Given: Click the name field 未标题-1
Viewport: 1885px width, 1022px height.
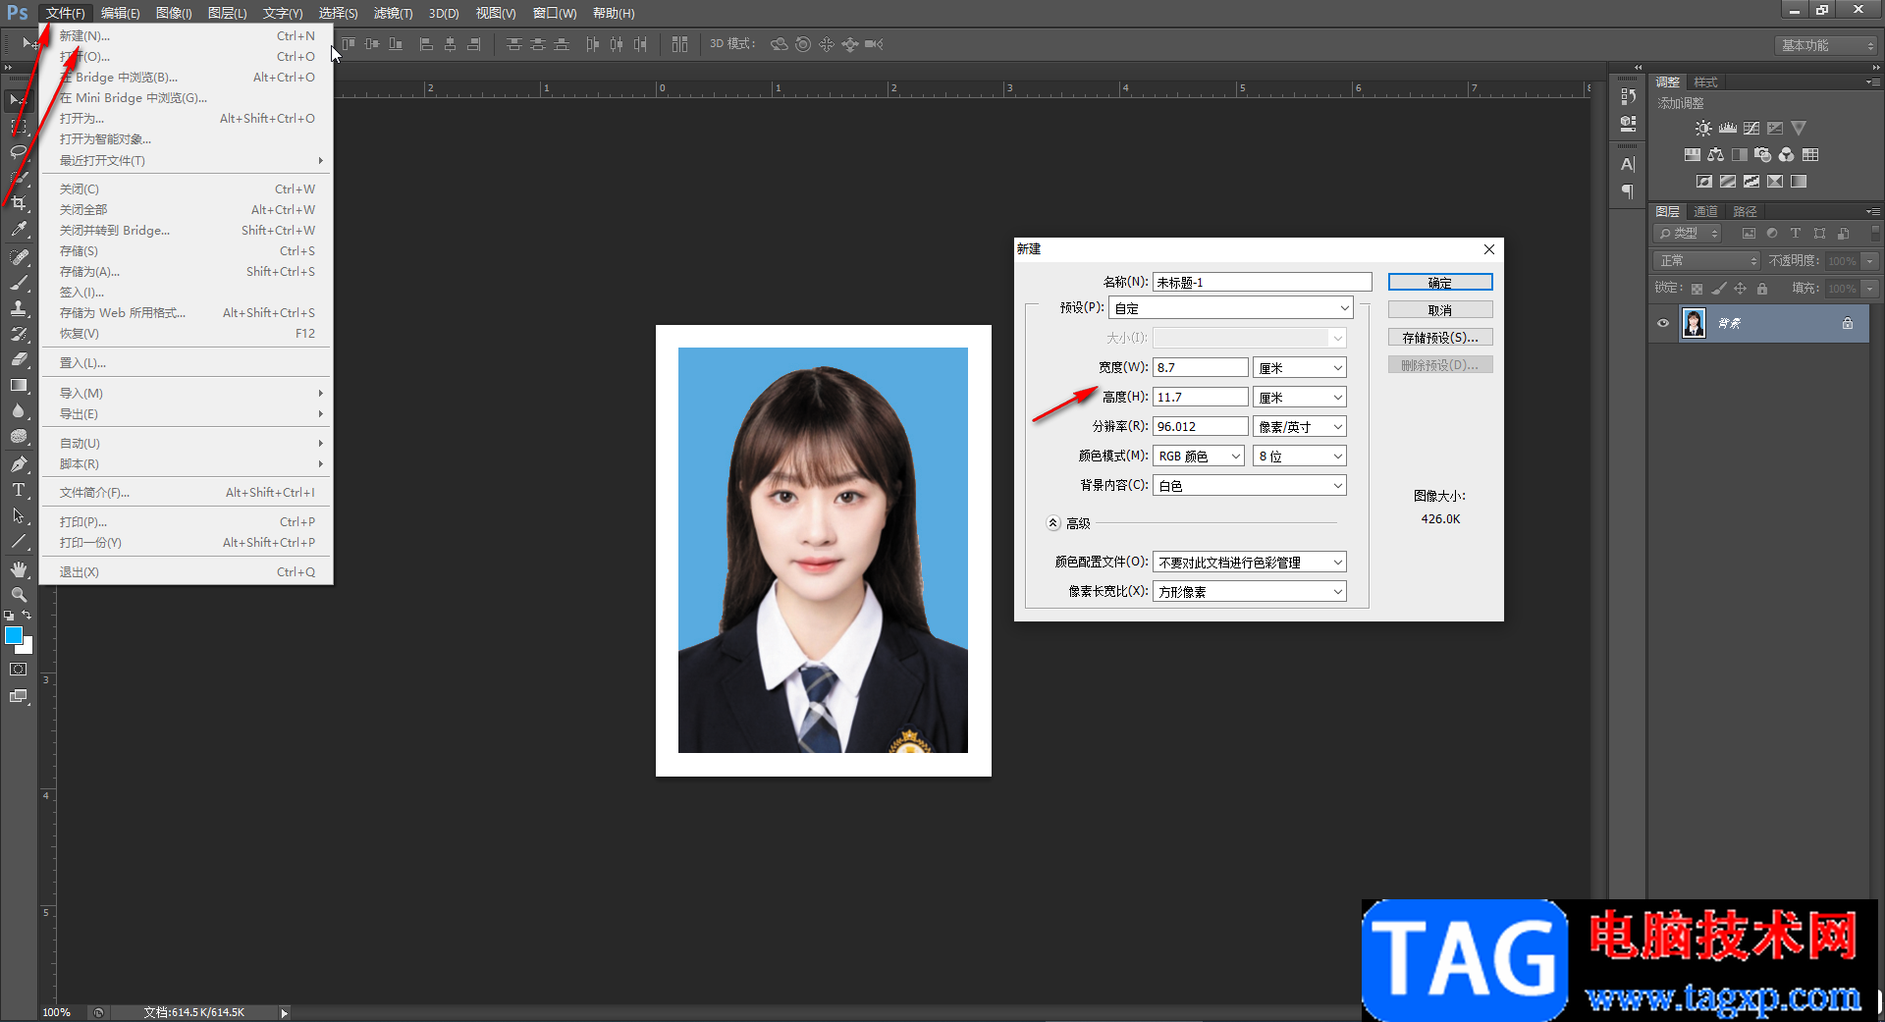Looking at the screenshot, I should (1263, 283).
